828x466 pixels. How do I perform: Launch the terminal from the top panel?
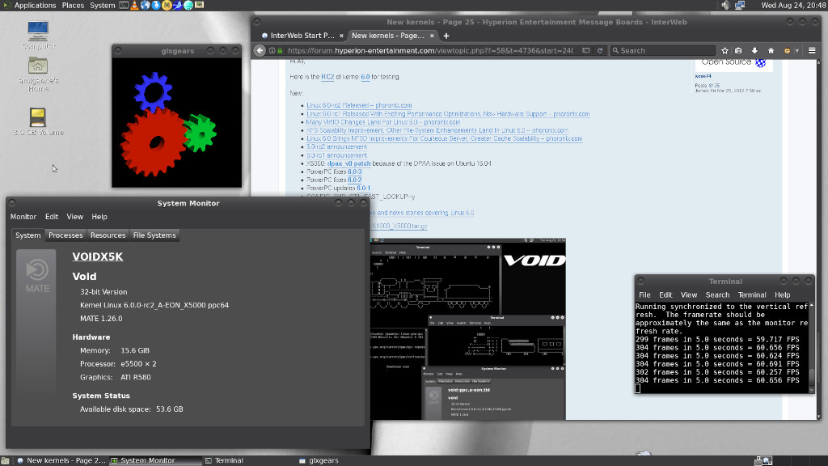pos(124,6)
